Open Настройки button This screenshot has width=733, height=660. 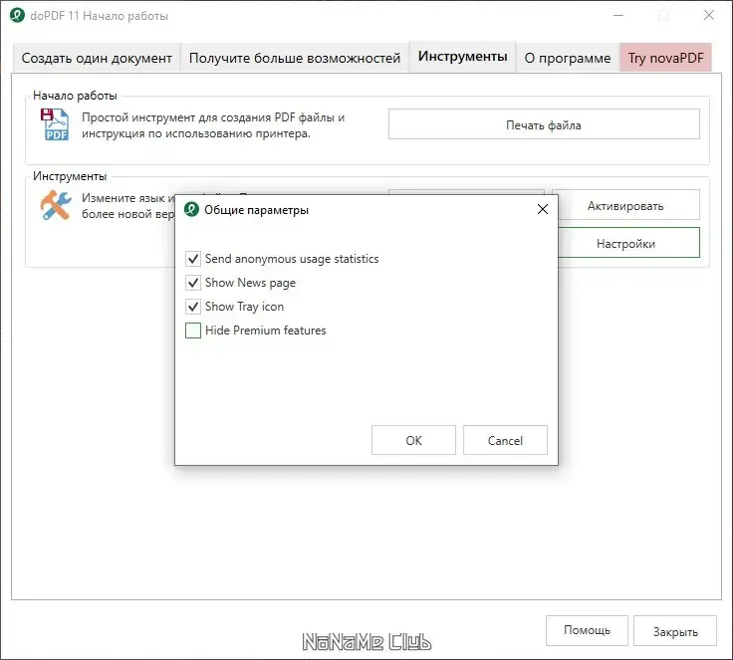(625, 243)
